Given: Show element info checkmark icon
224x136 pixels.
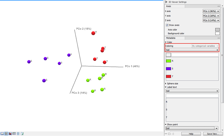Looking at the screenshot, I should click(22, 133).
